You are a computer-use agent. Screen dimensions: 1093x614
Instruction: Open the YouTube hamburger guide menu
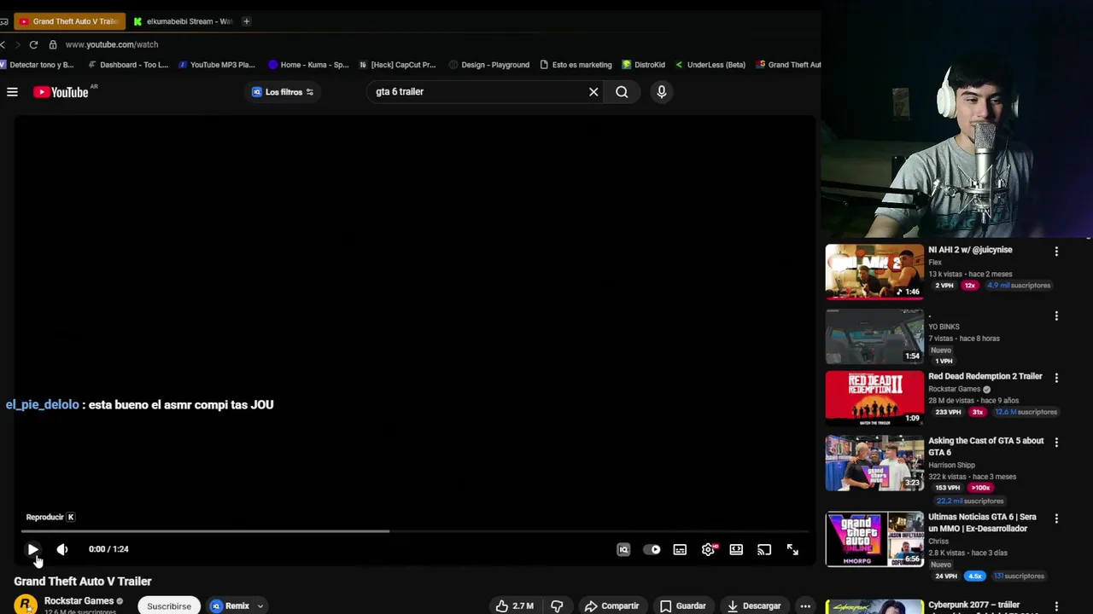click(12, 92)
